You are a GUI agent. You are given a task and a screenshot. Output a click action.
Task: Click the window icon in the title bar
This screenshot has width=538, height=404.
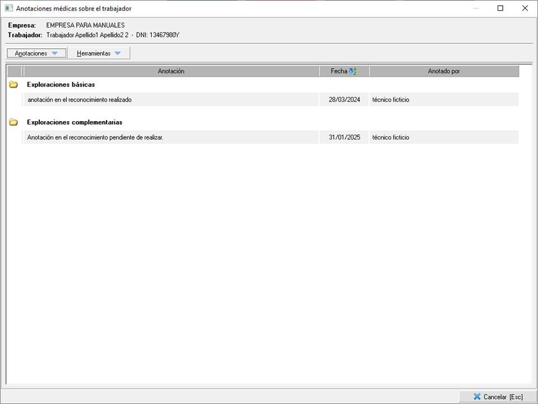(8, 8)
